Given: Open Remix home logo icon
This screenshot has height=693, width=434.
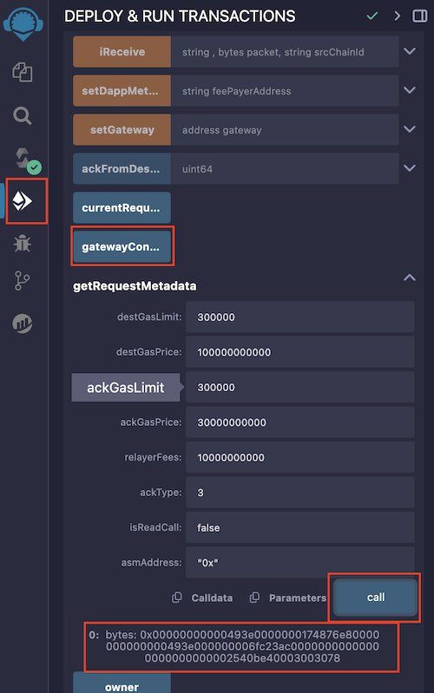Looking at the screenshot, I should pyautogui.click(x=23, y=25).
